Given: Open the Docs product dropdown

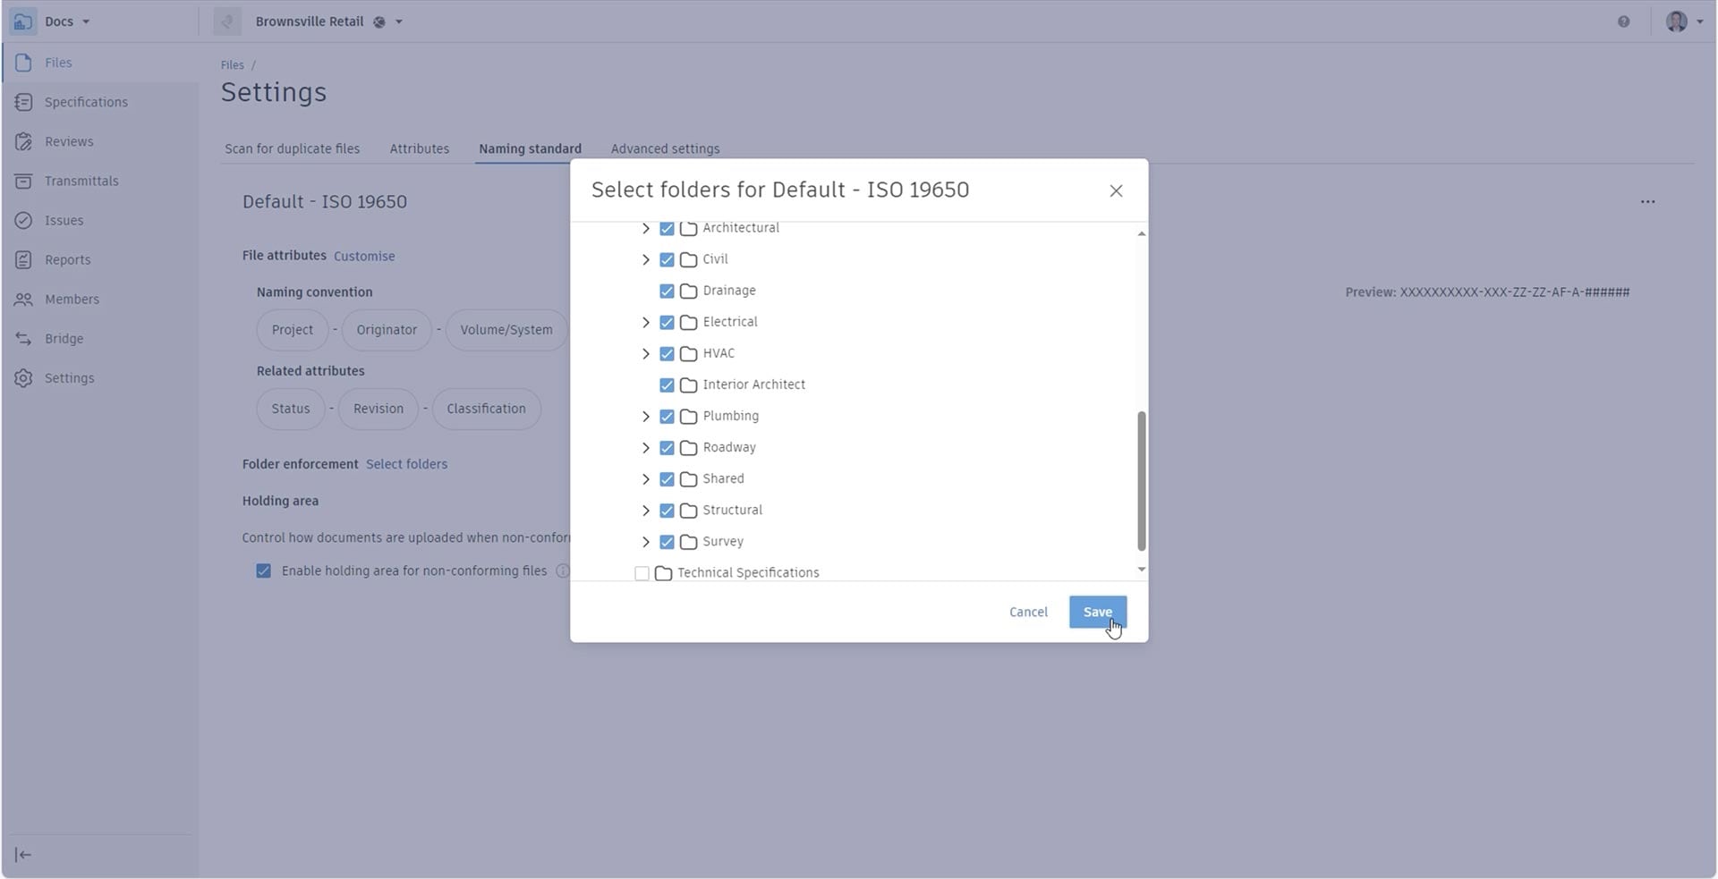Looking at the screenshot, I should point(66,21).
